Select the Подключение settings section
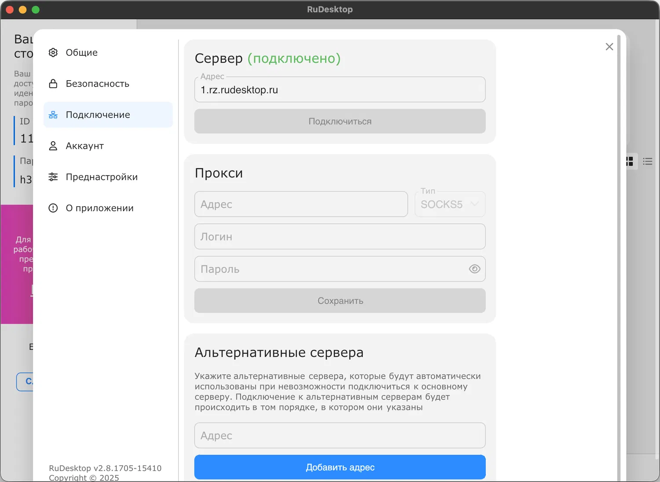Image resolution: width=660 pixels, height=482 pixels. (108, 115)
